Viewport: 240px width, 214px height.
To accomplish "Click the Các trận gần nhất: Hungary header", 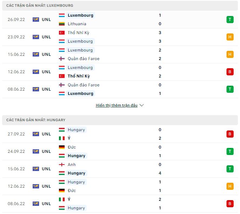I will (x=36, y=120).
